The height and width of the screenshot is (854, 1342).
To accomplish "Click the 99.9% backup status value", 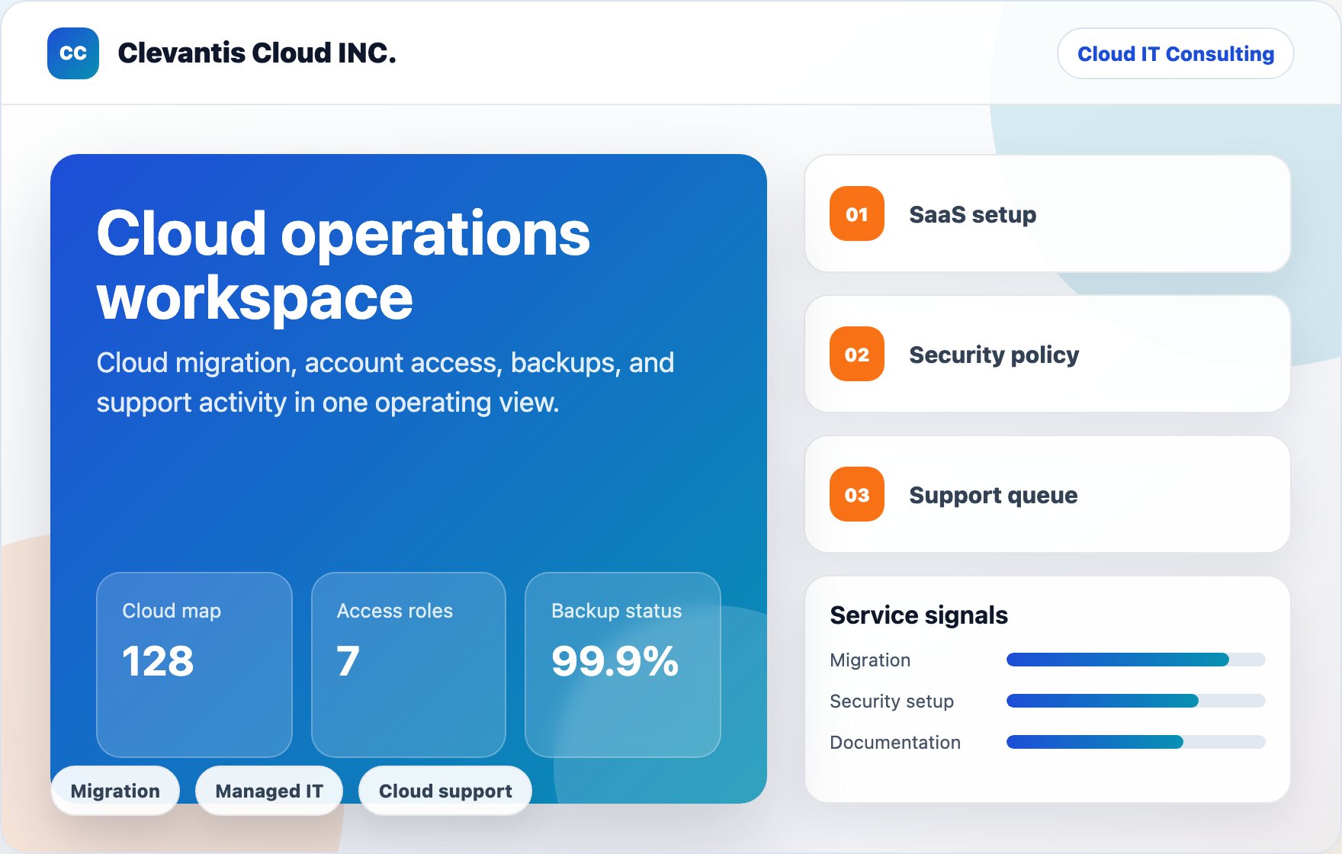I will [615, 661].
